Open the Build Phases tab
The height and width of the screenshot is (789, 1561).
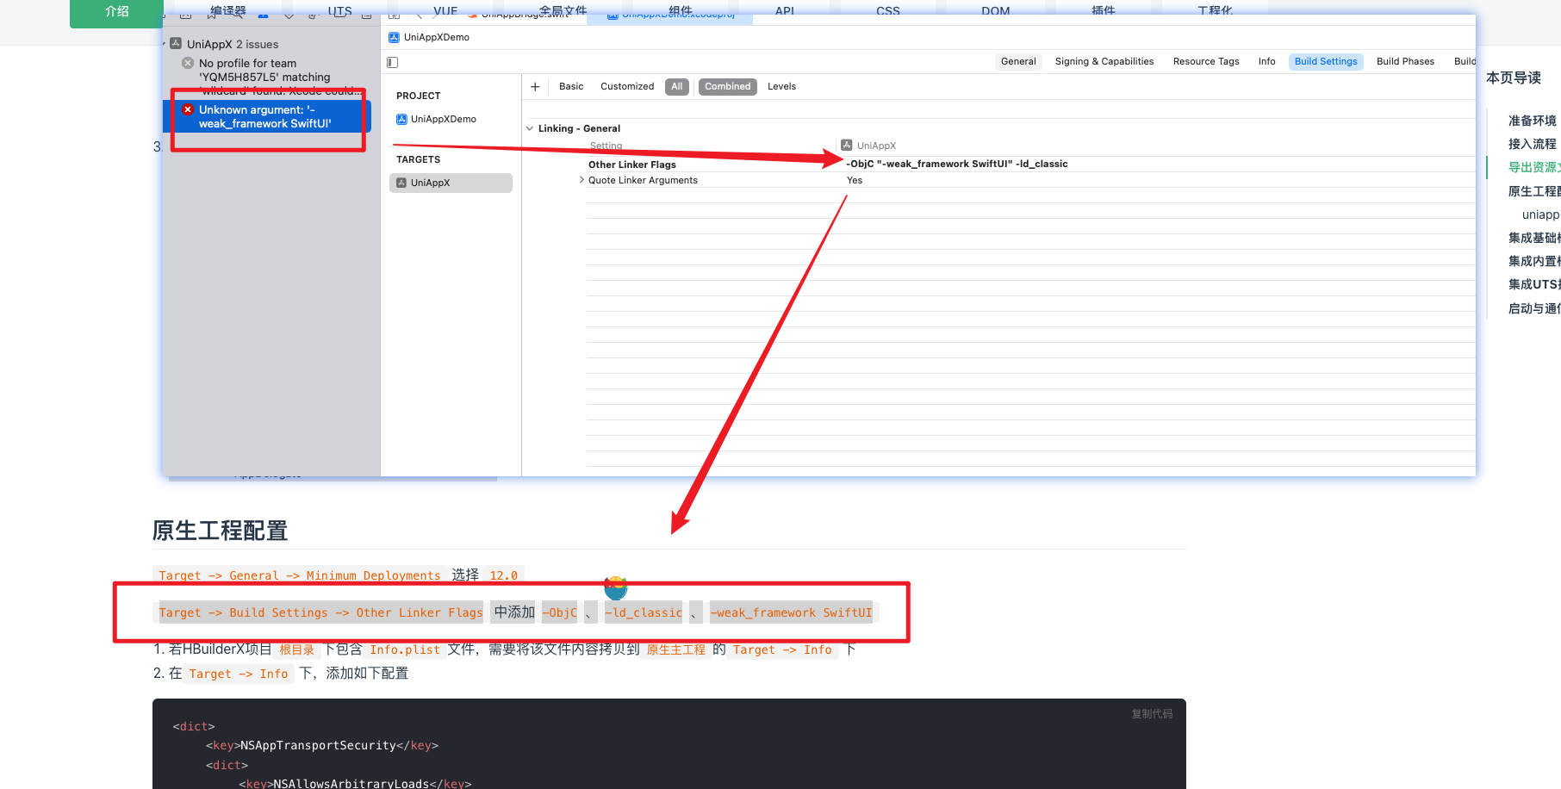(x=1405, y=61)
